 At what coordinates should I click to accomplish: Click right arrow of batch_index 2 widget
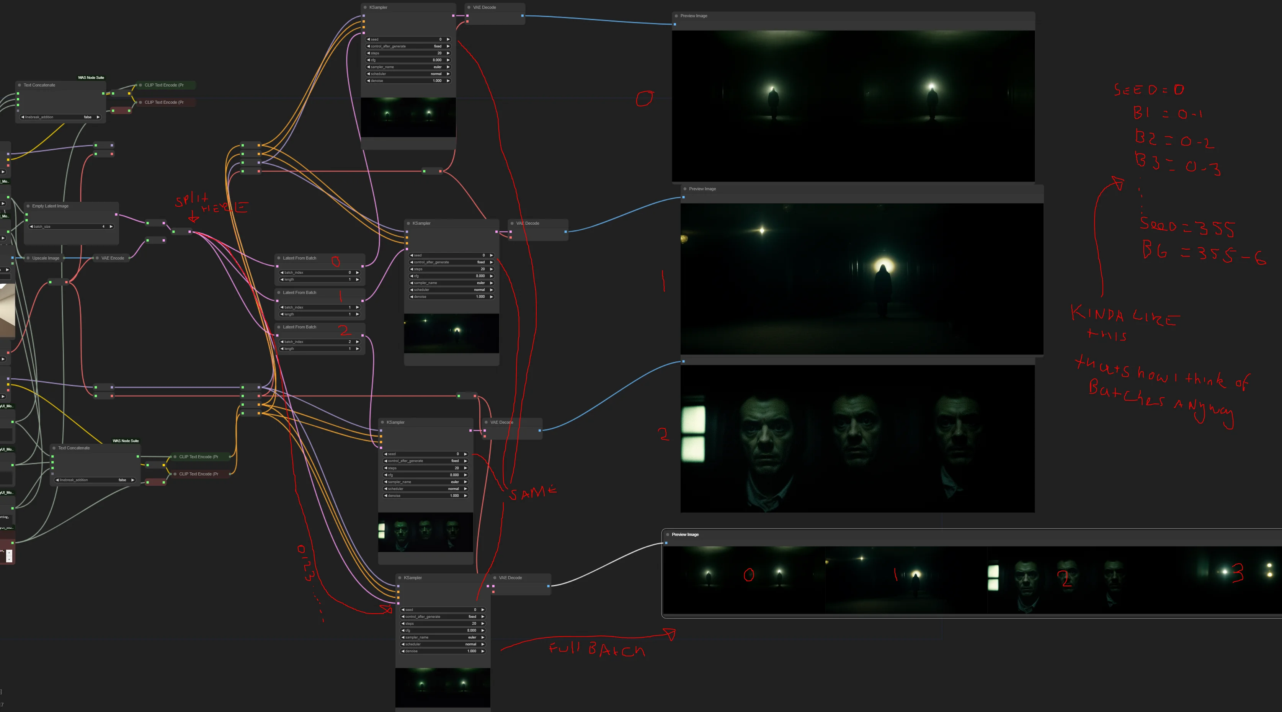pyautogui.click(x=357, y=342)
